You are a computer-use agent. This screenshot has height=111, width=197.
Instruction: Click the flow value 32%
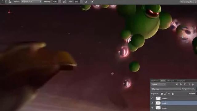pyautogui.click(x=77, y=2)
